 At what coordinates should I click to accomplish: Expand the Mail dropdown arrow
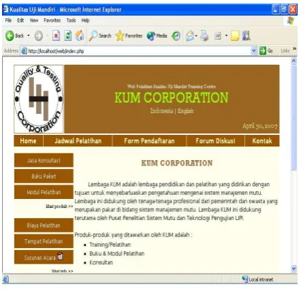coord(196,35)
